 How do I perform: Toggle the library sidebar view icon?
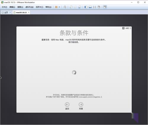point(86,7)
